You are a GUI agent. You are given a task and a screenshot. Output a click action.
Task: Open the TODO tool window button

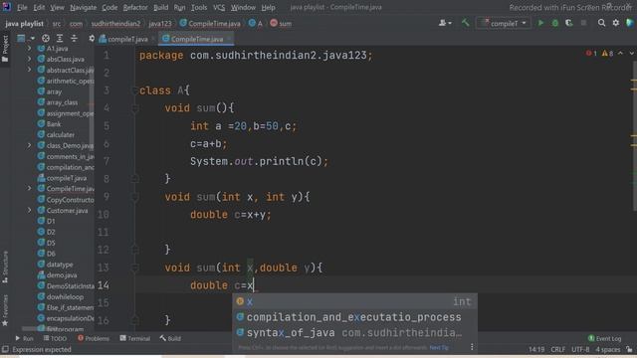point(56,338)
